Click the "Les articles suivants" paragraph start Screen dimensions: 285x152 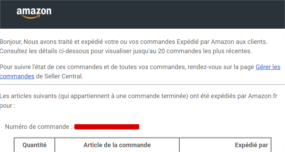[28, 96]
